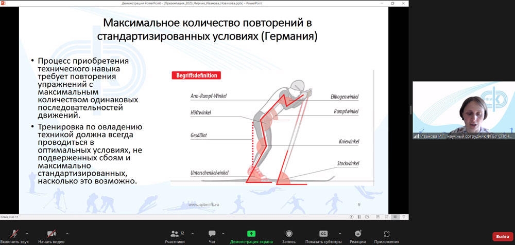This screenshot has height=245, width=515.
Task: Unmute the microphone with Включить звук
Action: pyautogui.click(x=15, y=236)
